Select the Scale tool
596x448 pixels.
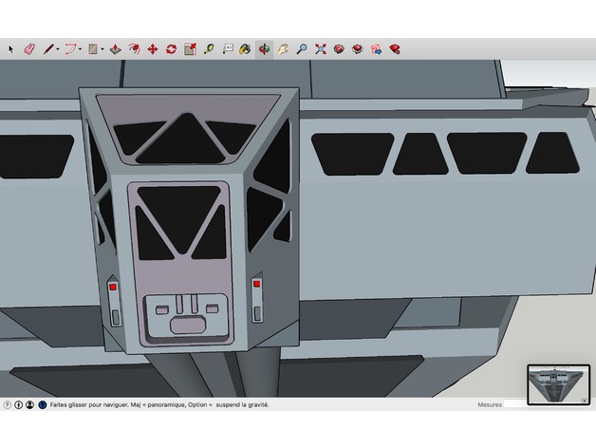(190, 49)
